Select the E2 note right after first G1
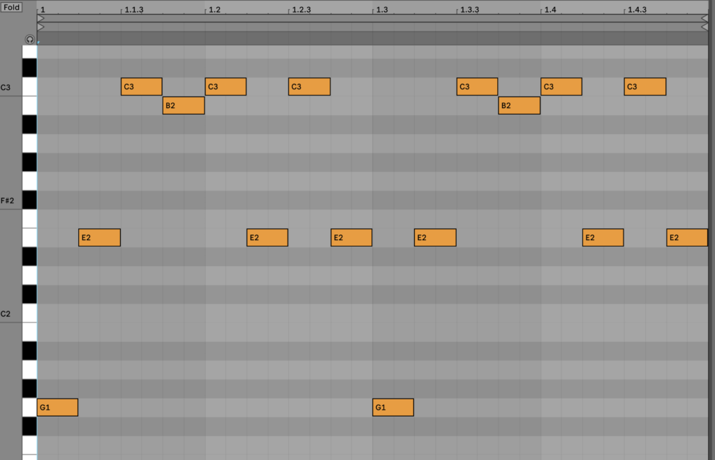The height and width of the screenshot is (460, 715). click(x=99, y=237)
